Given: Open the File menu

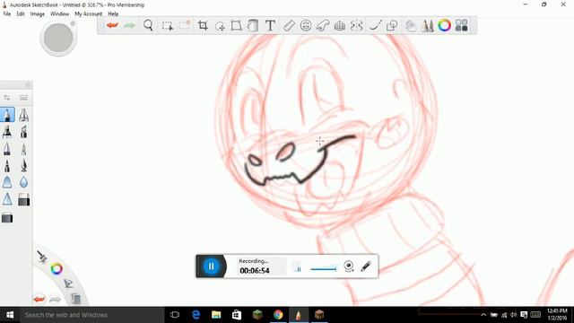Looking at the screenshot, I should [7, 14].
